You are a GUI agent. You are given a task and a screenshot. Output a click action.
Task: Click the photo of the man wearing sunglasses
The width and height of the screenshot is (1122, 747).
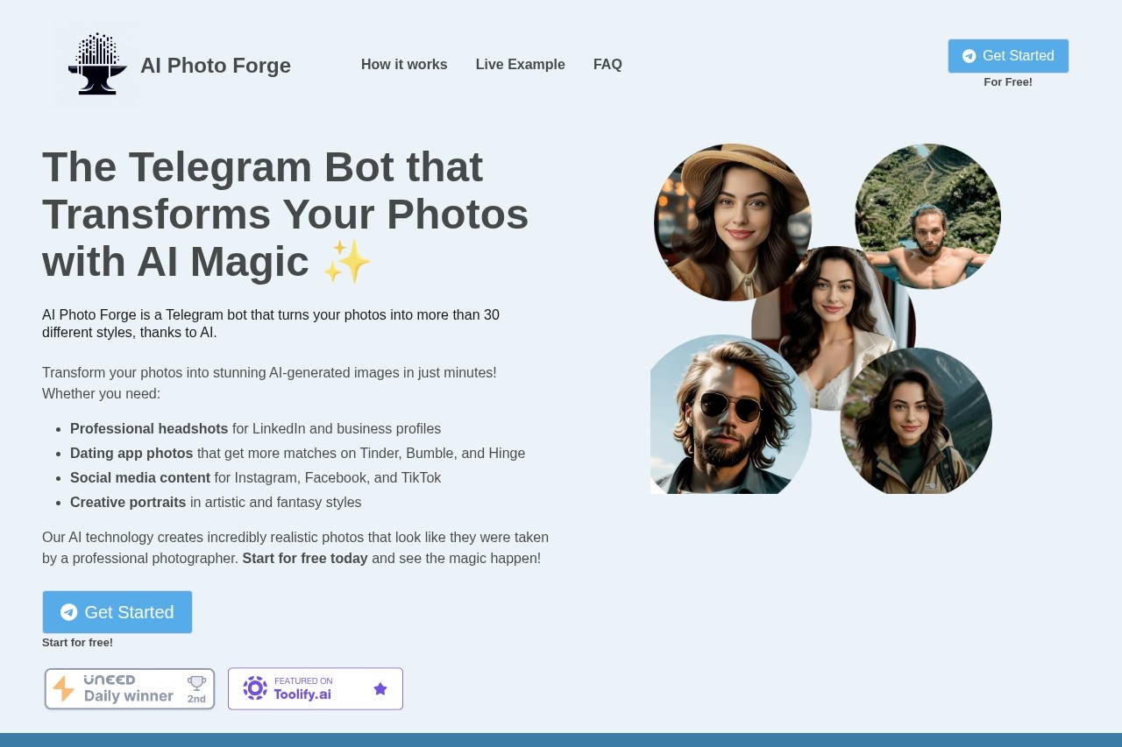(730, 414)
